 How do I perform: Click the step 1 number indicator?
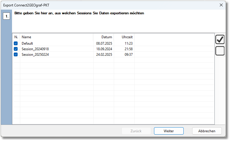click(x=6, y=16)
